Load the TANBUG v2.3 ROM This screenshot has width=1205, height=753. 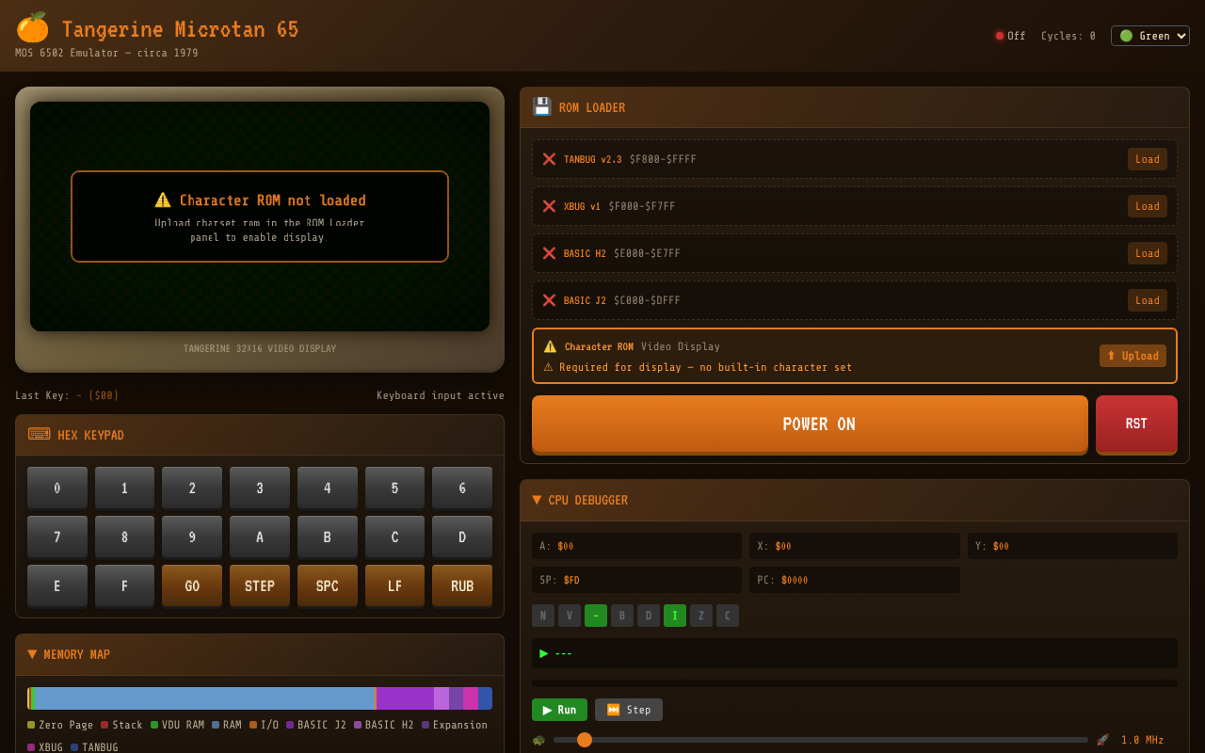click(1147, 159)
